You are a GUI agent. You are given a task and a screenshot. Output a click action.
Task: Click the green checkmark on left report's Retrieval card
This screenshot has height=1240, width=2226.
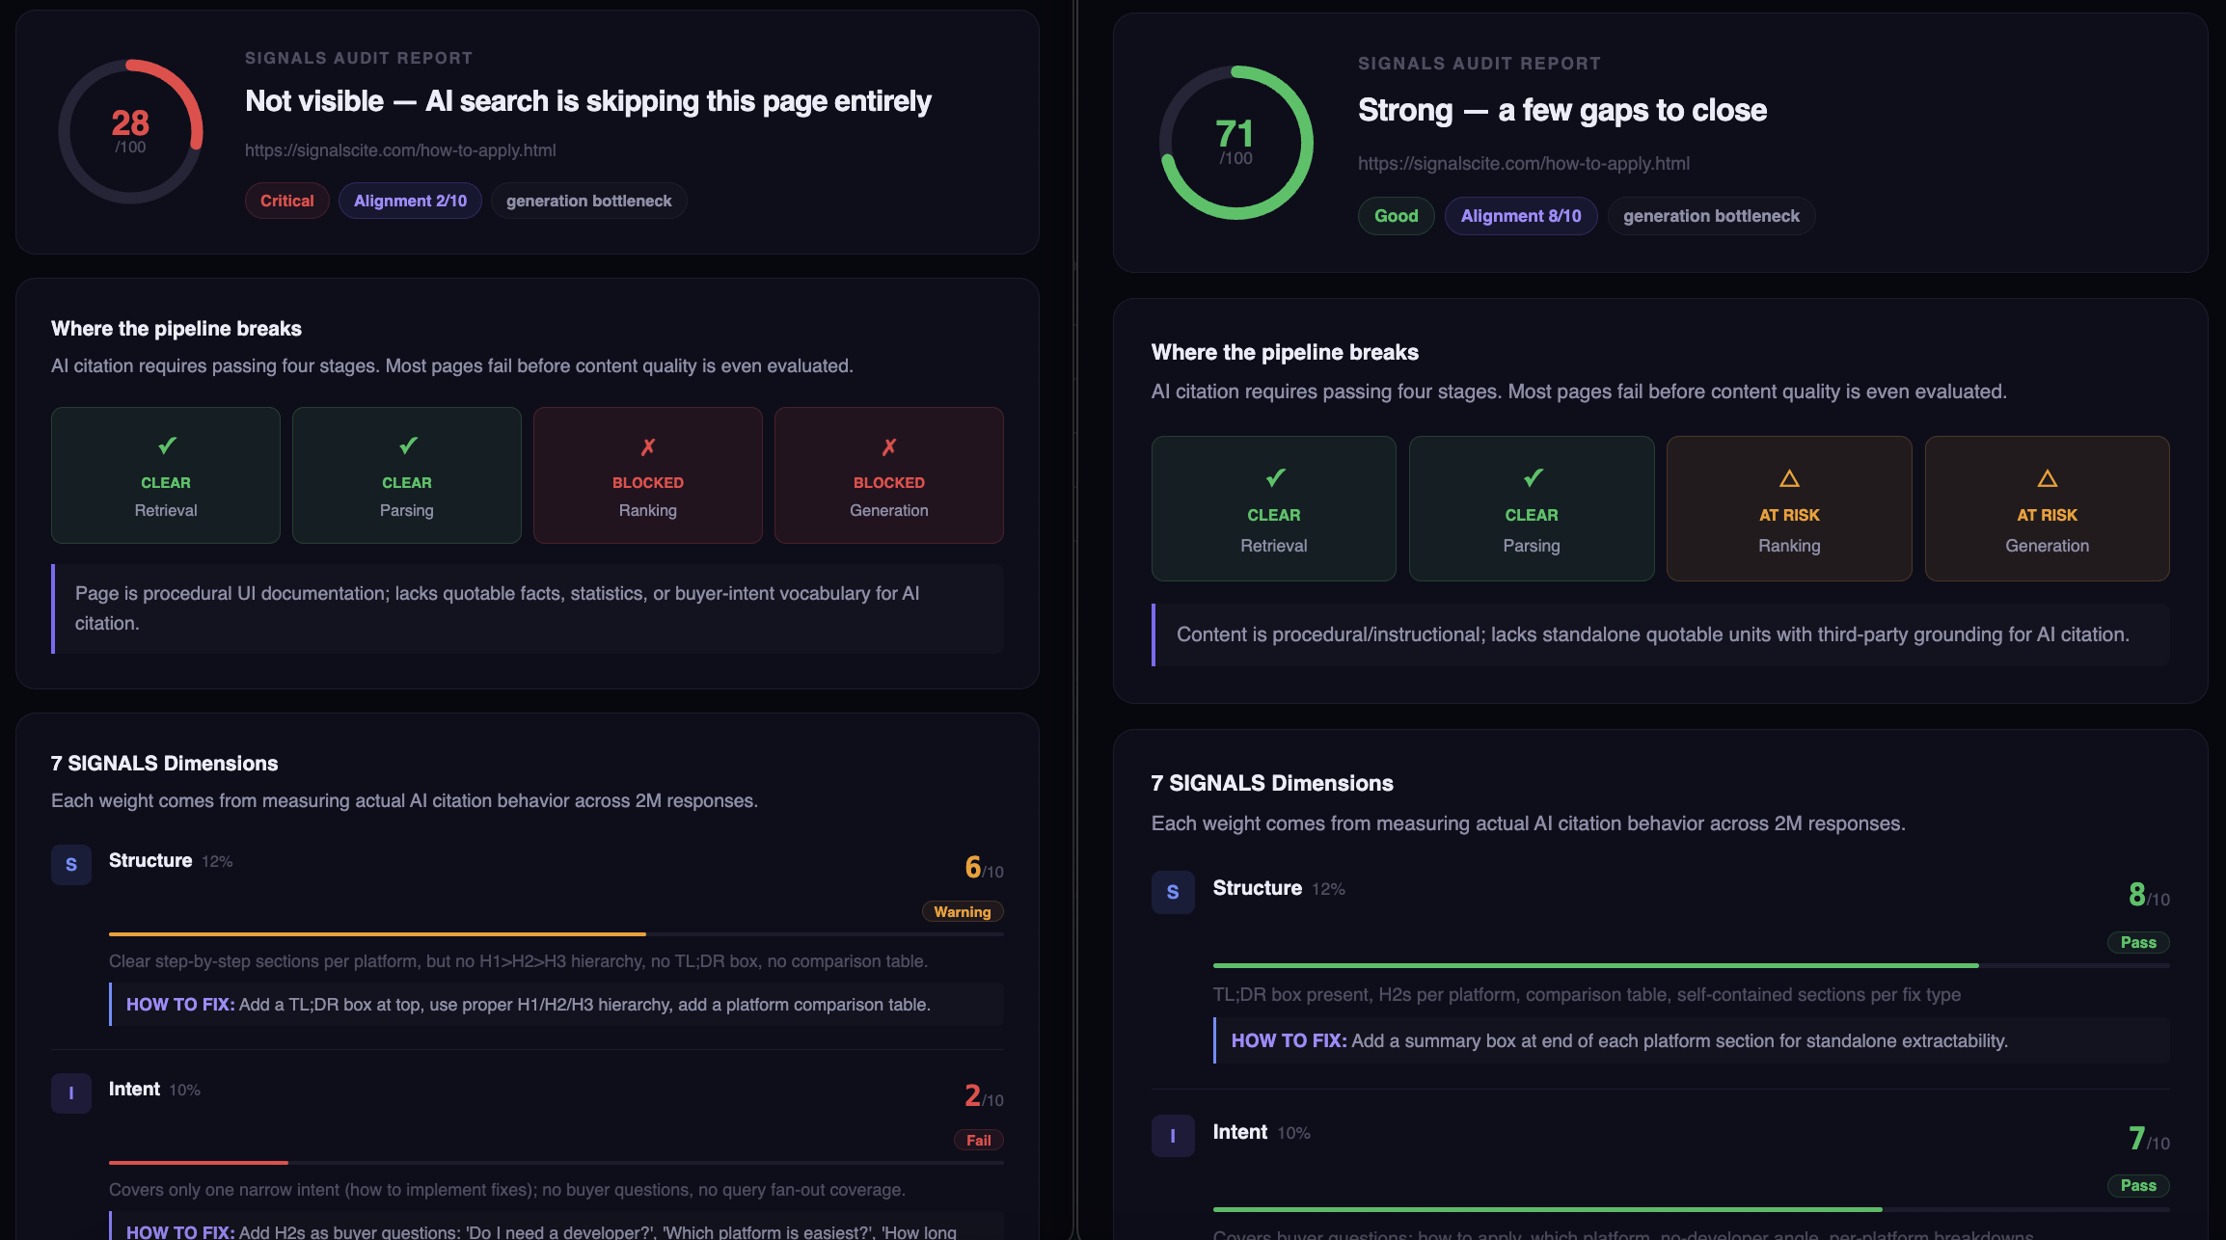tap(167, 445)
